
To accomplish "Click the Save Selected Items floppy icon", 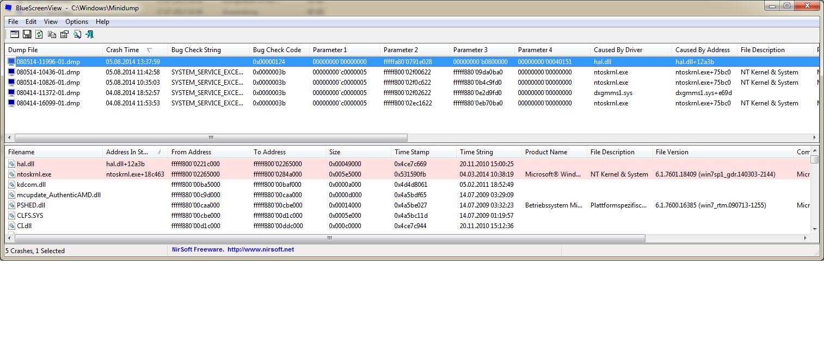I will click(27, 34).
